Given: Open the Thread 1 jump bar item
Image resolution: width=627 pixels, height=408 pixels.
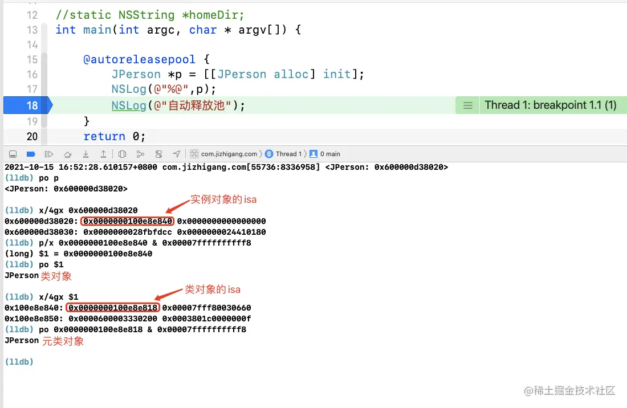Looking at the screenshot, I should tap(283, 154).
